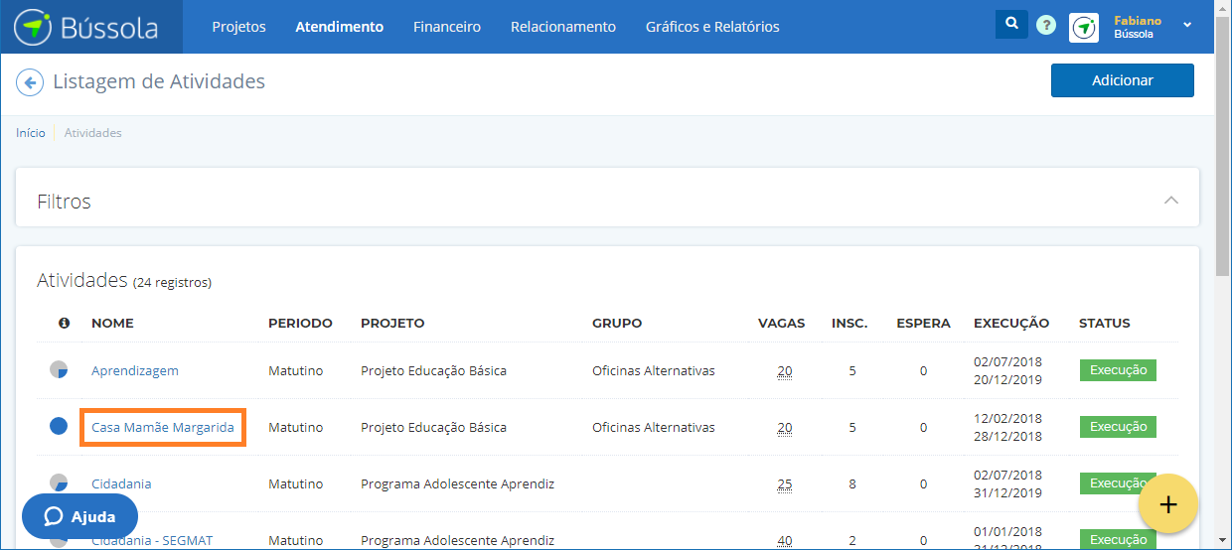Click the page vertical scrollbar

(x=1223, y=149)
